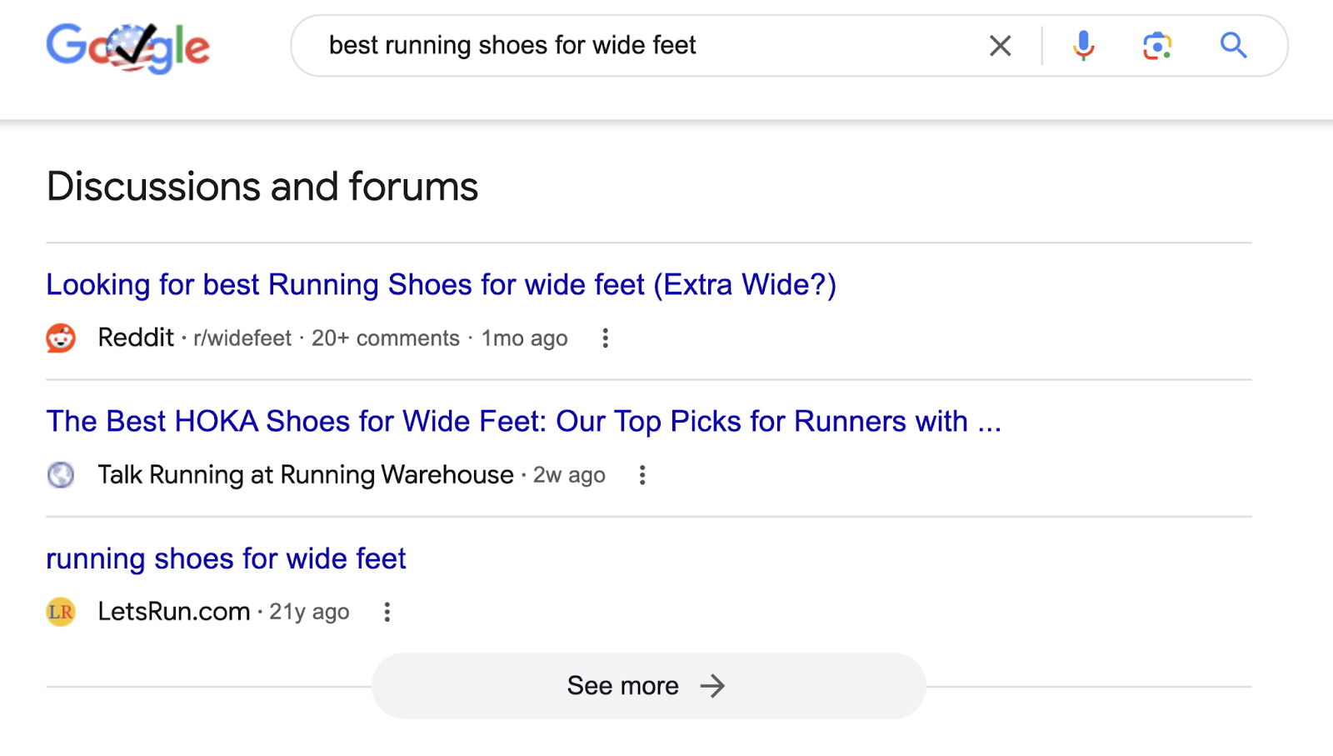Click the r/widefeet subreddit label
The image size is (1333, 756).
pos(242,338)
